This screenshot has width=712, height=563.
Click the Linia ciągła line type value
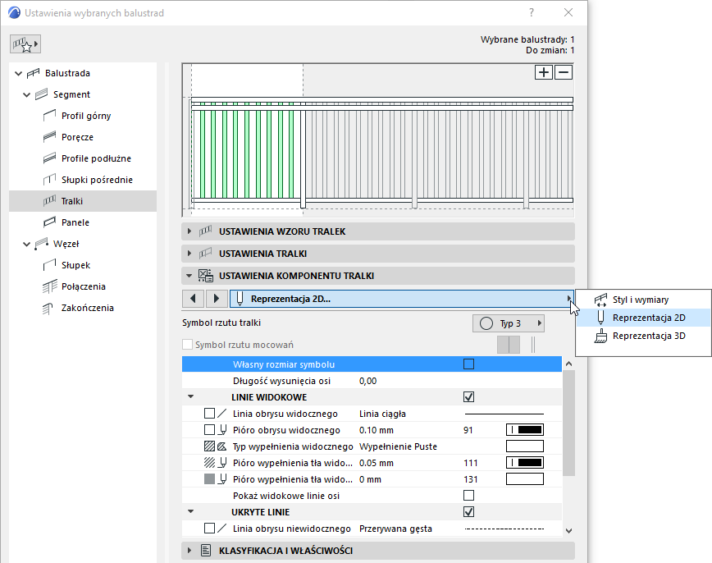382,414
